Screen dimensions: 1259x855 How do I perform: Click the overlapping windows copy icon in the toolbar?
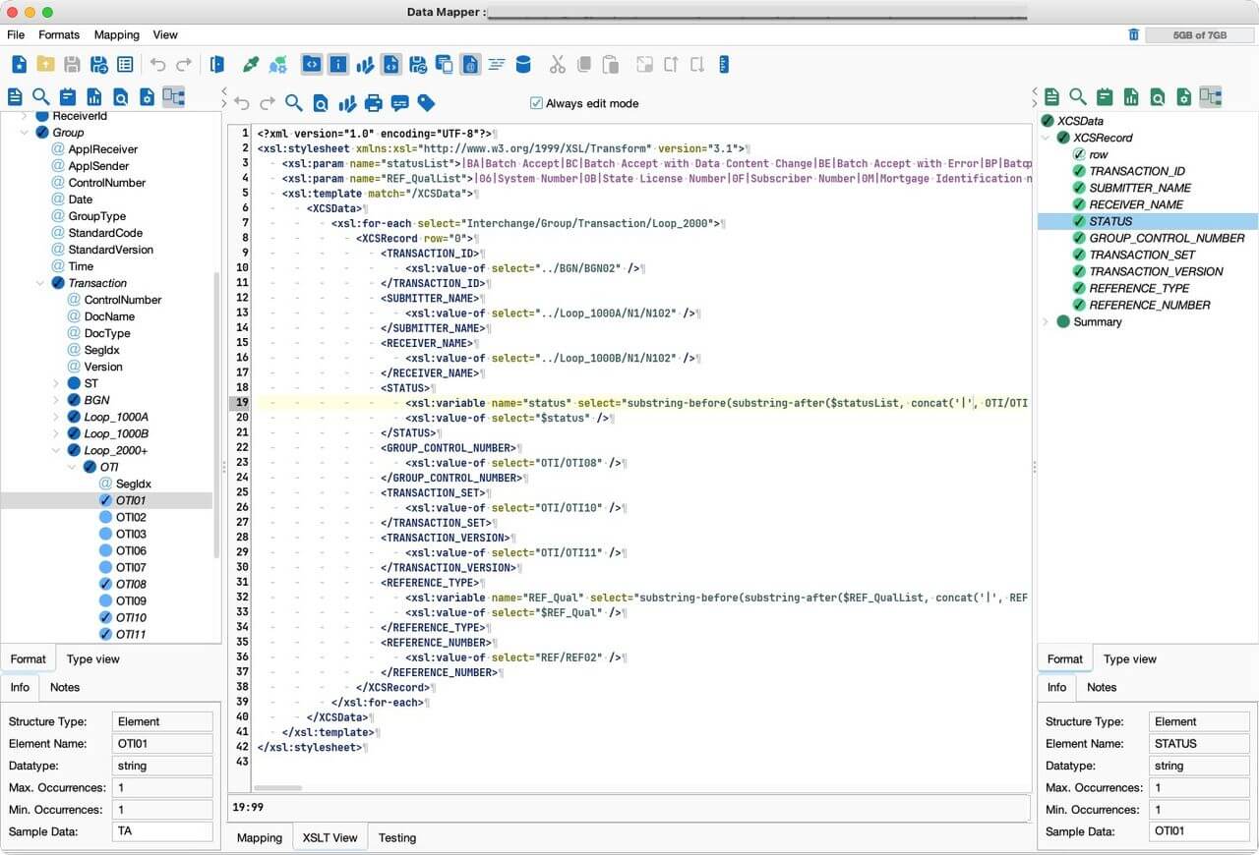445,65
